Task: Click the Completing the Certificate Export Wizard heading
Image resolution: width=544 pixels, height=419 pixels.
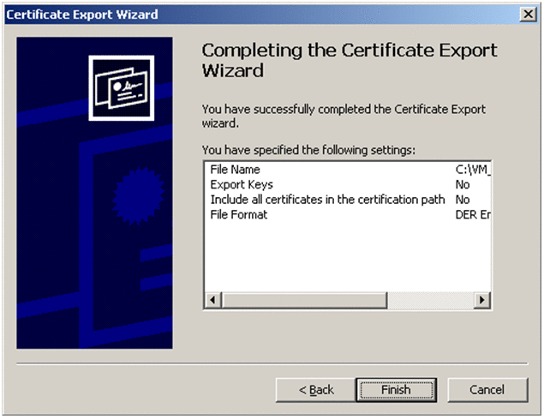Action: coord(349,60)
